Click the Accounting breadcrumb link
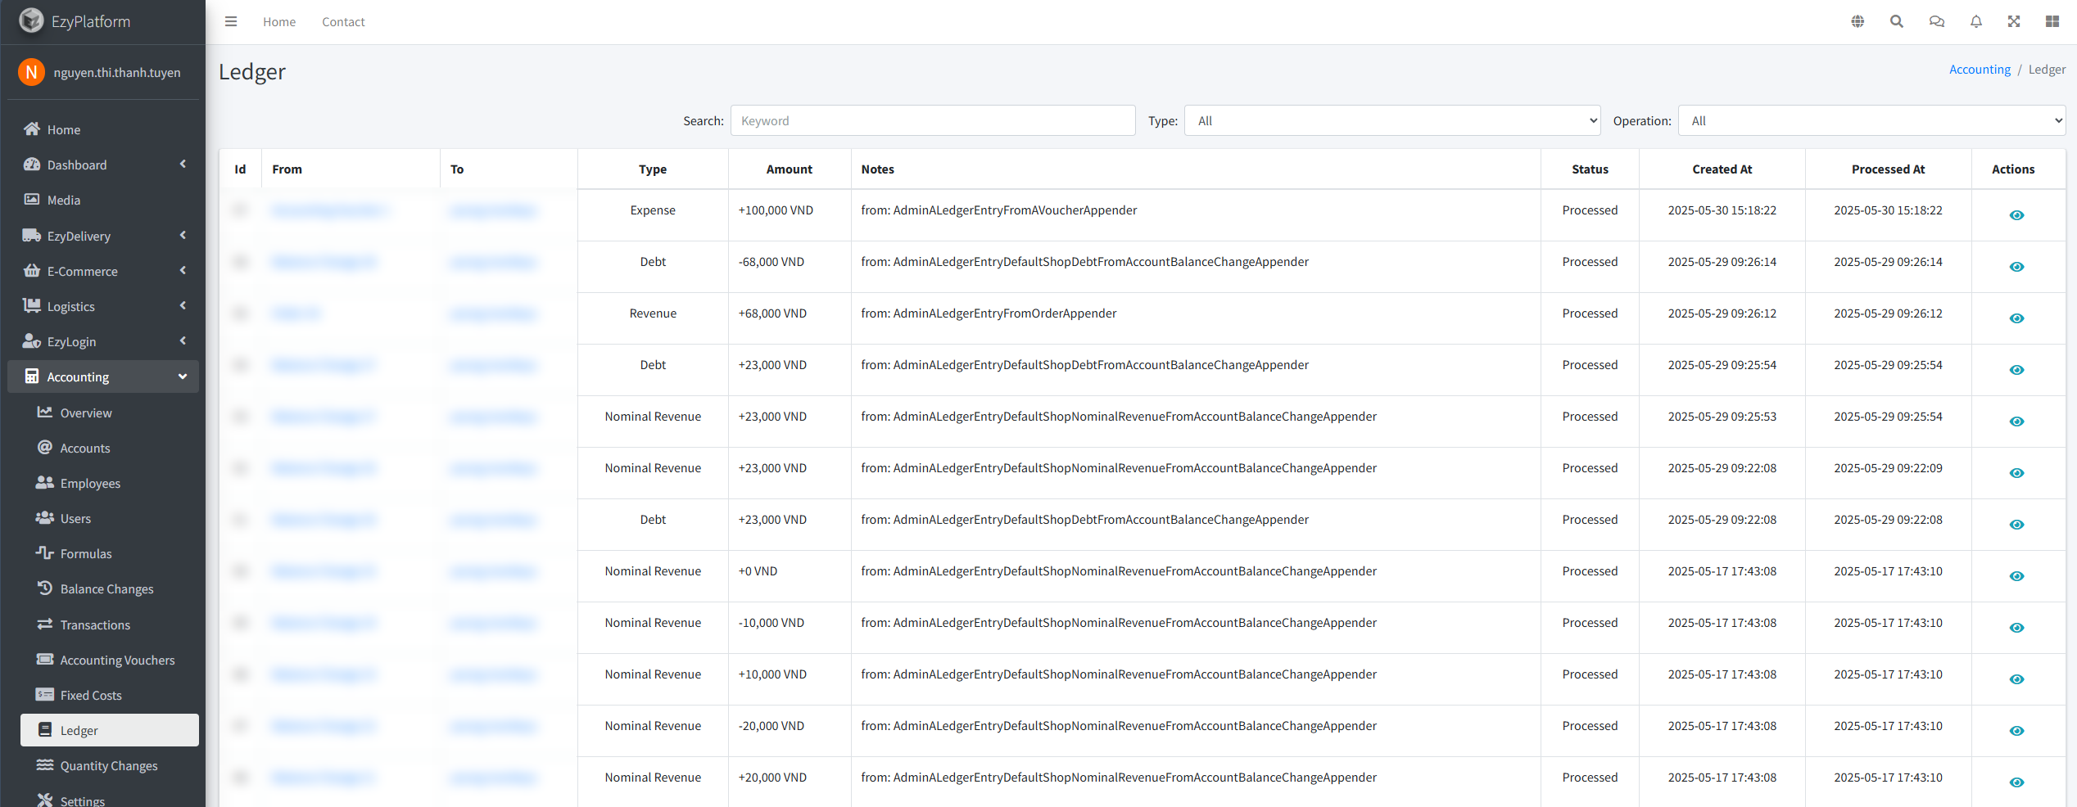This screenshot has width=2077, height=807. tap(1980, 70)
